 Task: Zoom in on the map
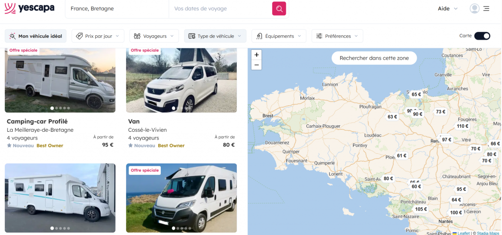coord(256,55)
